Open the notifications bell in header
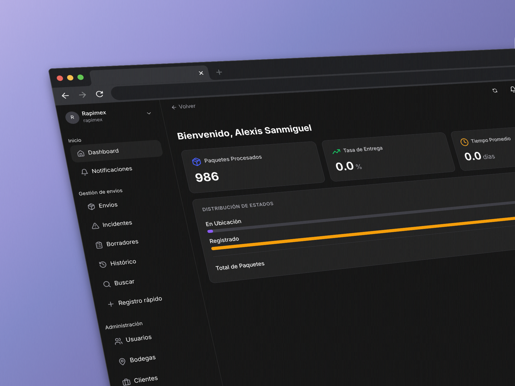This screenshot has width=515, height=386. pos(513,89)
